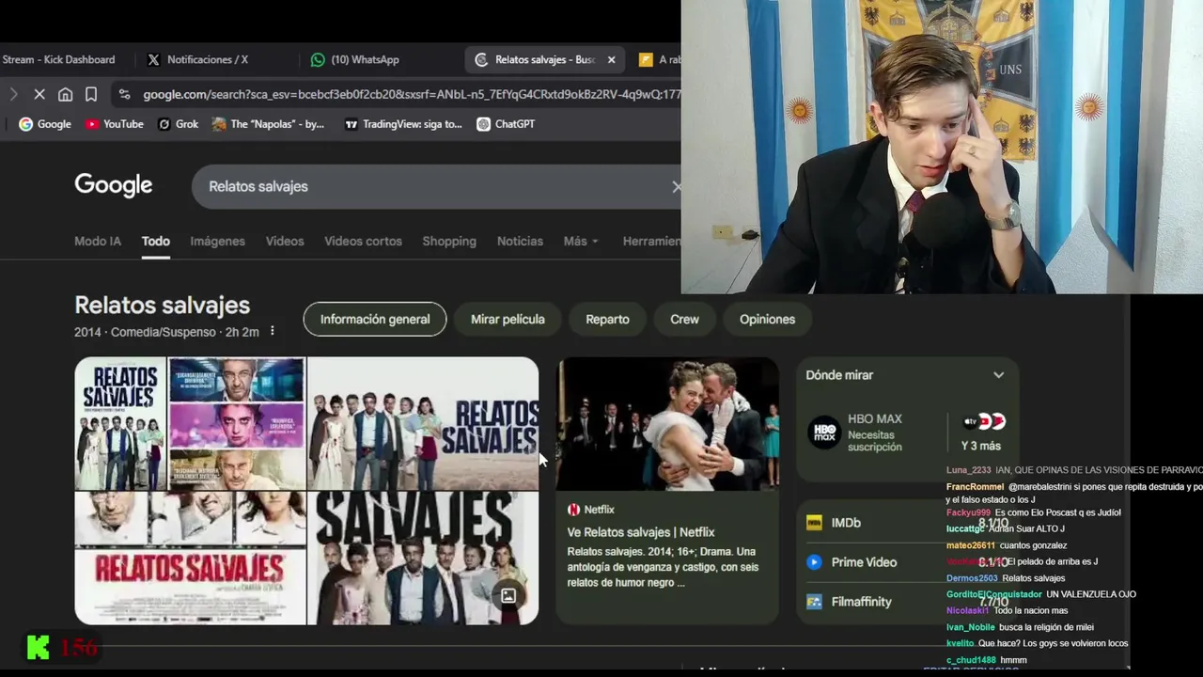Open Ve Relatos salvajes | Netflix link
Viewport: 1203px width, 677px height.
point(641,532)
